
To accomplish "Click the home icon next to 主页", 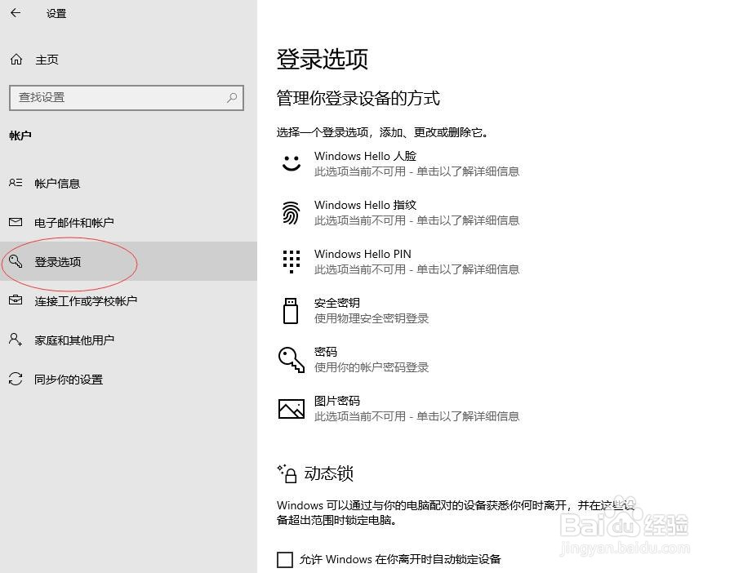I will [x=16, y=59].
